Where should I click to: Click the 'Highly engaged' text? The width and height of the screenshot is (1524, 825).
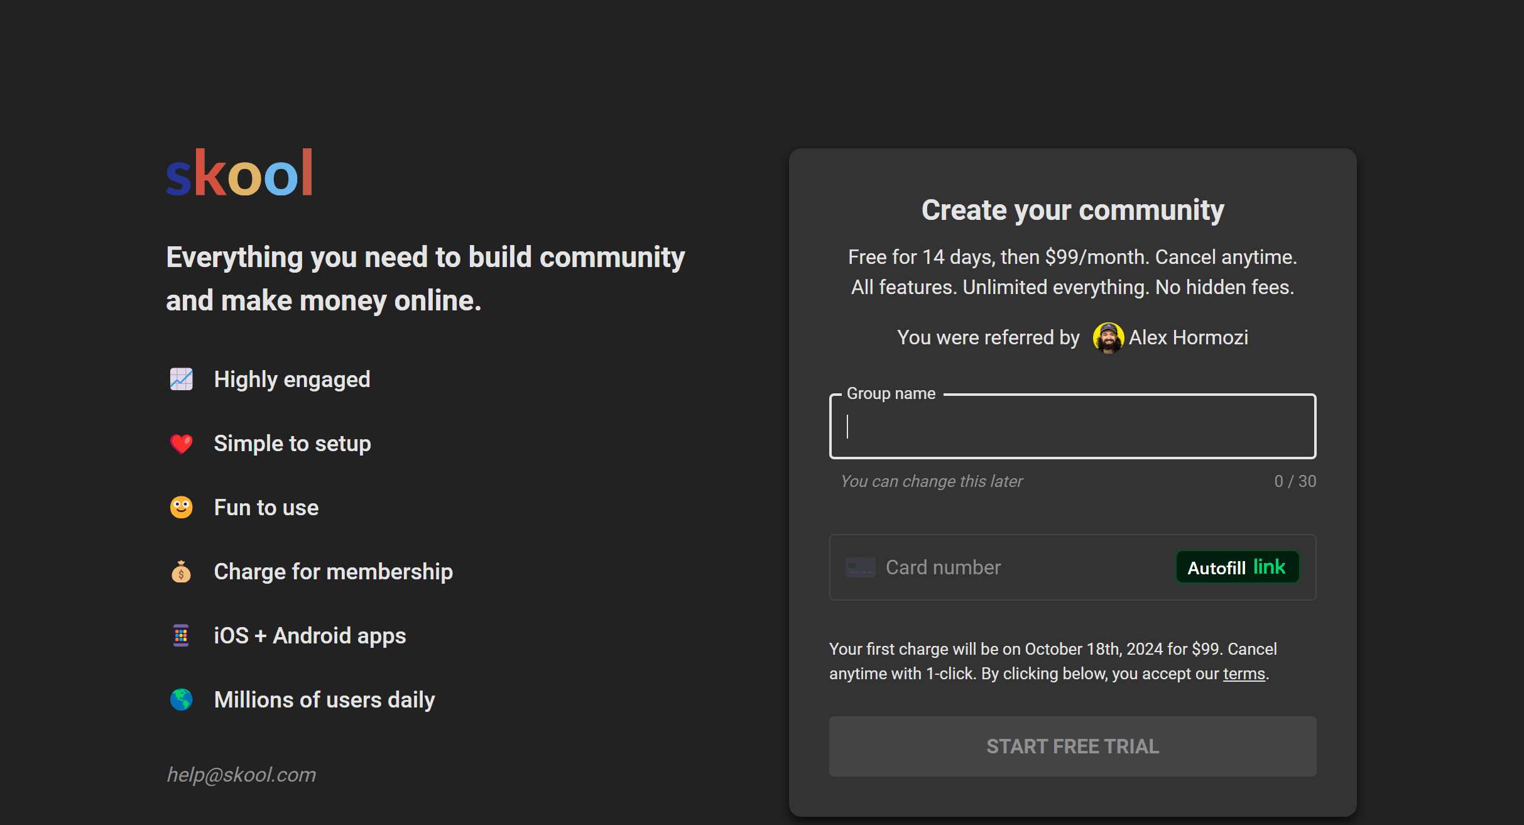coord(292,380)
